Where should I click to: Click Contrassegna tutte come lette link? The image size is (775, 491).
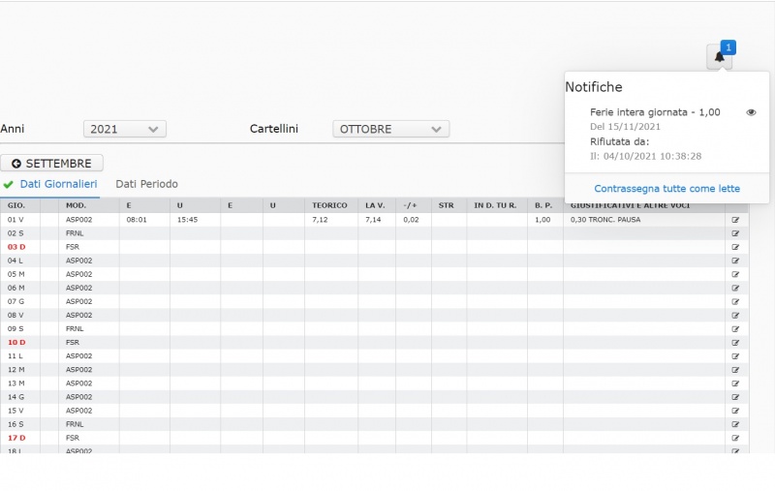pos(666,189)
